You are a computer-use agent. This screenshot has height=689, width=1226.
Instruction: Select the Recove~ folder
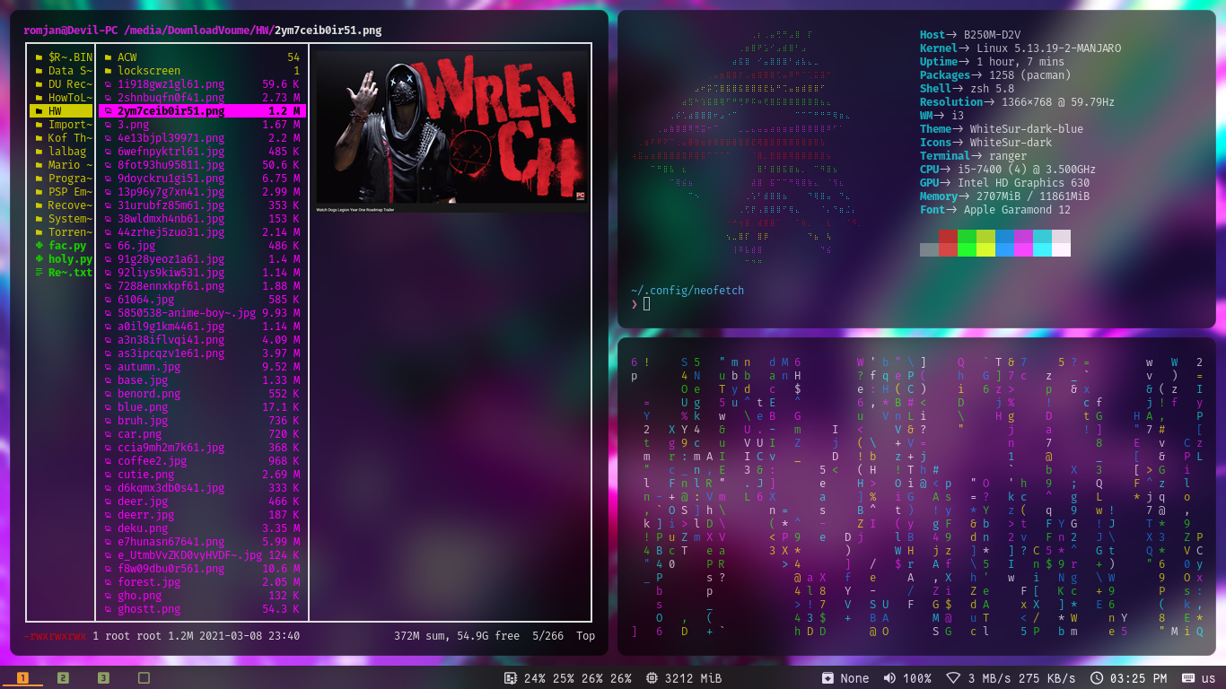[63, 205]
